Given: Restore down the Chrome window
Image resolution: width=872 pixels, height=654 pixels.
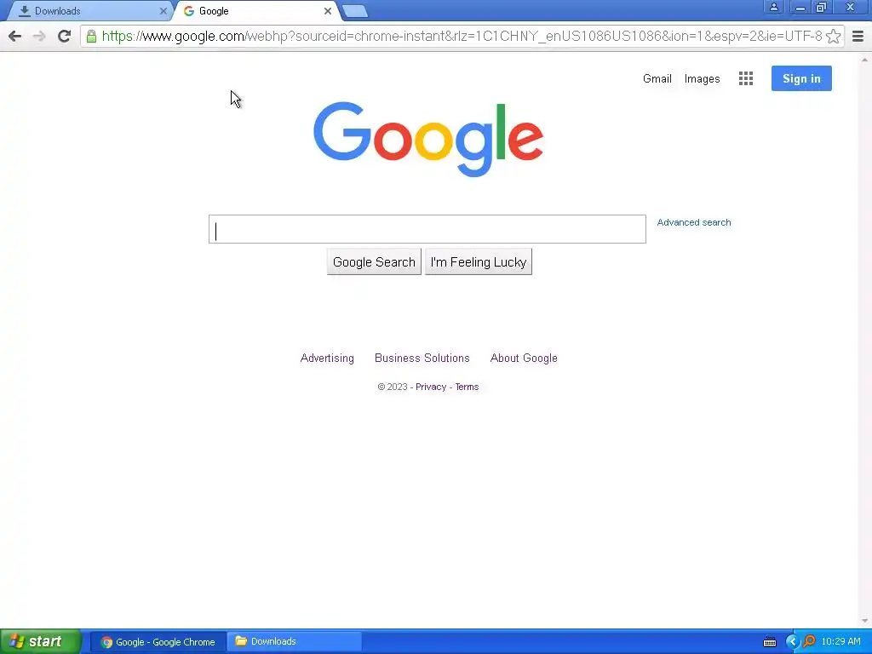Looking at the screenshot, I should point(822,7).
